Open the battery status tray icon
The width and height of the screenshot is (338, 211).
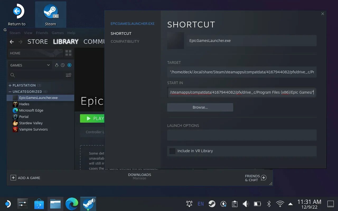[x=257, y=204]
